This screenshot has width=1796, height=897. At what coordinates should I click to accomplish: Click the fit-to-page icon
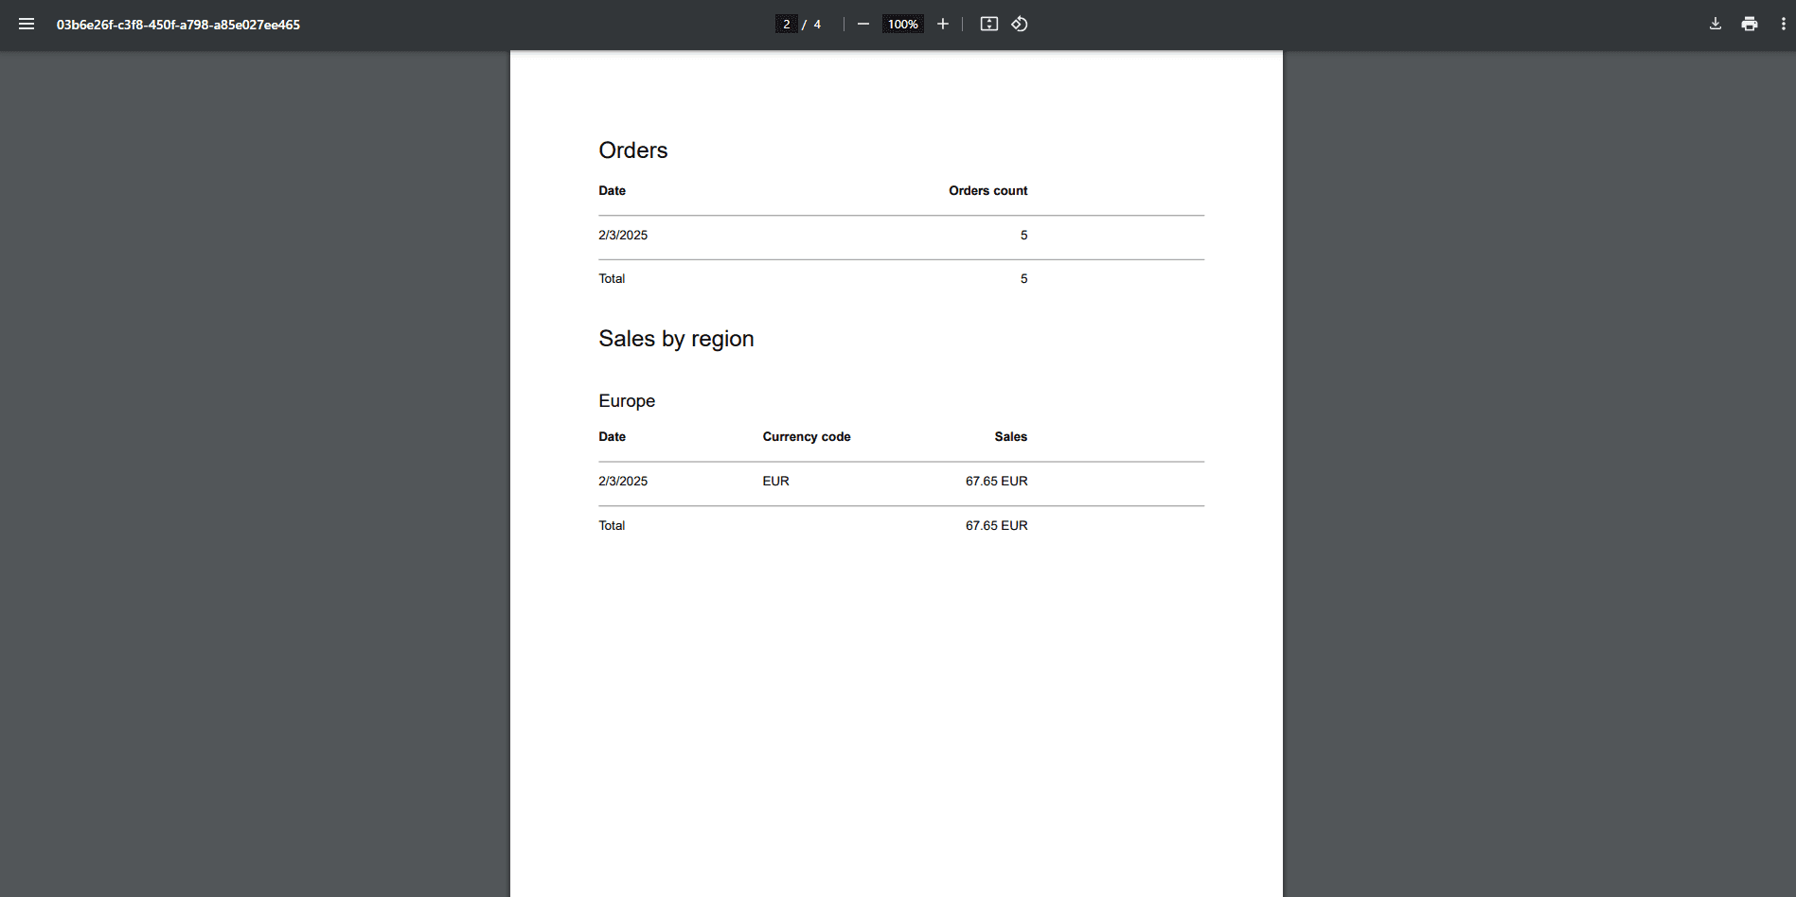988,24
